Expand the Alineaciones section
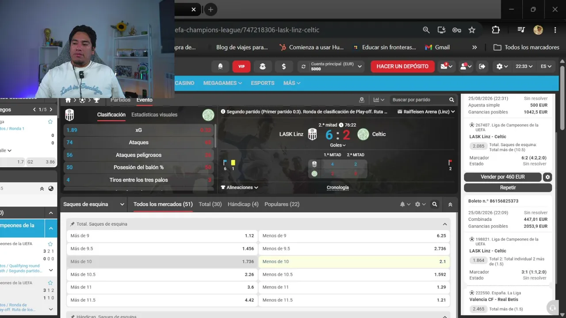This screenshot has height=318, width=566. [x=239, y=187]
